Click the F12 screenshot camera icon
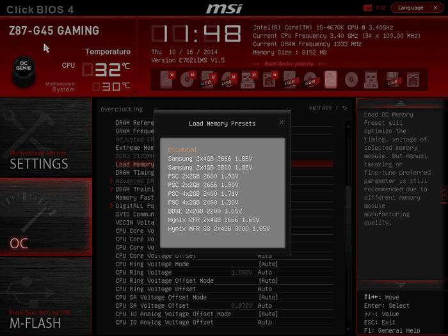448x336 pixels. pyautogui.click(x=367, y=8)
